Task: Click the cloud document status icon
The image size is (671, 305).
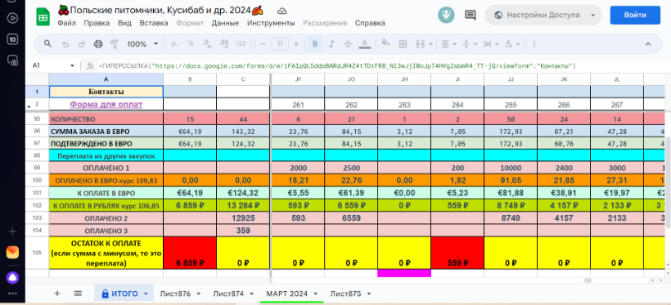Action: pos(282,11)
